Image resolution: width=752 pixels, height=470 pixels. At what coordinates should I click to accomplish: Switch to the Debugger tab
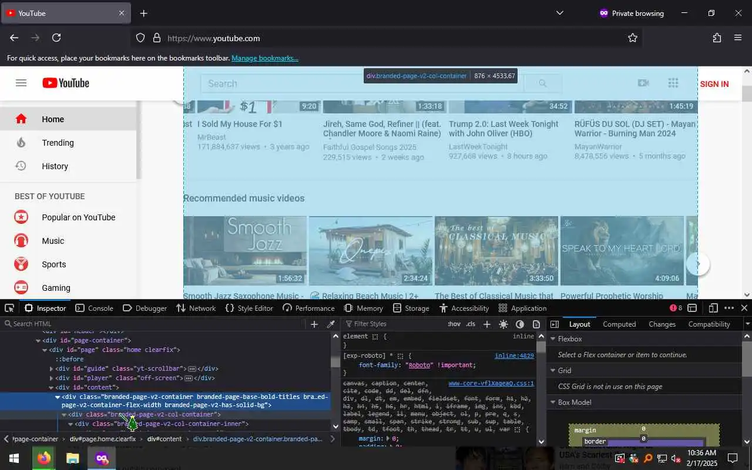click(x=145, y=308)
